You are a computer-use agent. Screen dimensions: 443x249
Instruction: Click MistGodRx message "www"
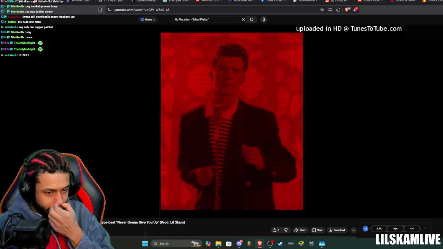pyautogui.click(x=29, y=37)
